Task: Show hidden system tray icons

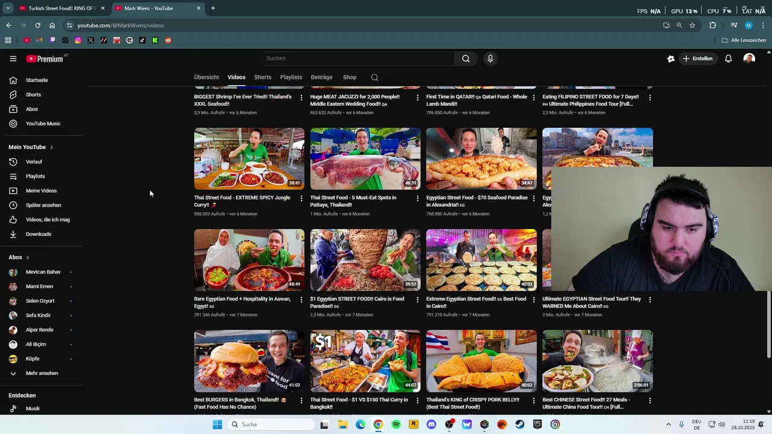Action: click(668, 424)
